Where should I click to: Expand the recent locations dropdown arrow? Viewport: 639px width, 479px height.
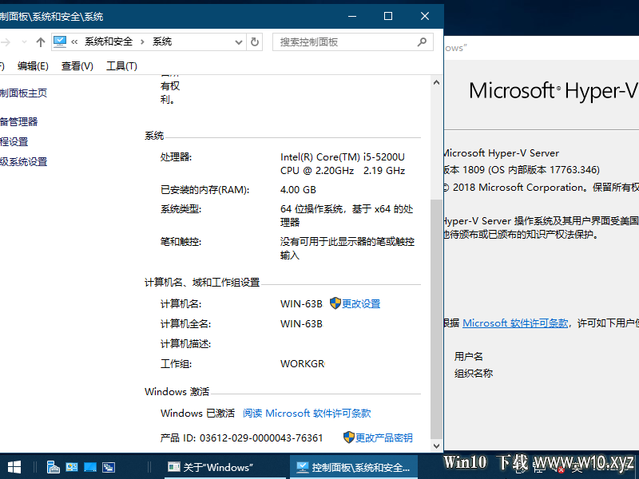click(24, 42)
